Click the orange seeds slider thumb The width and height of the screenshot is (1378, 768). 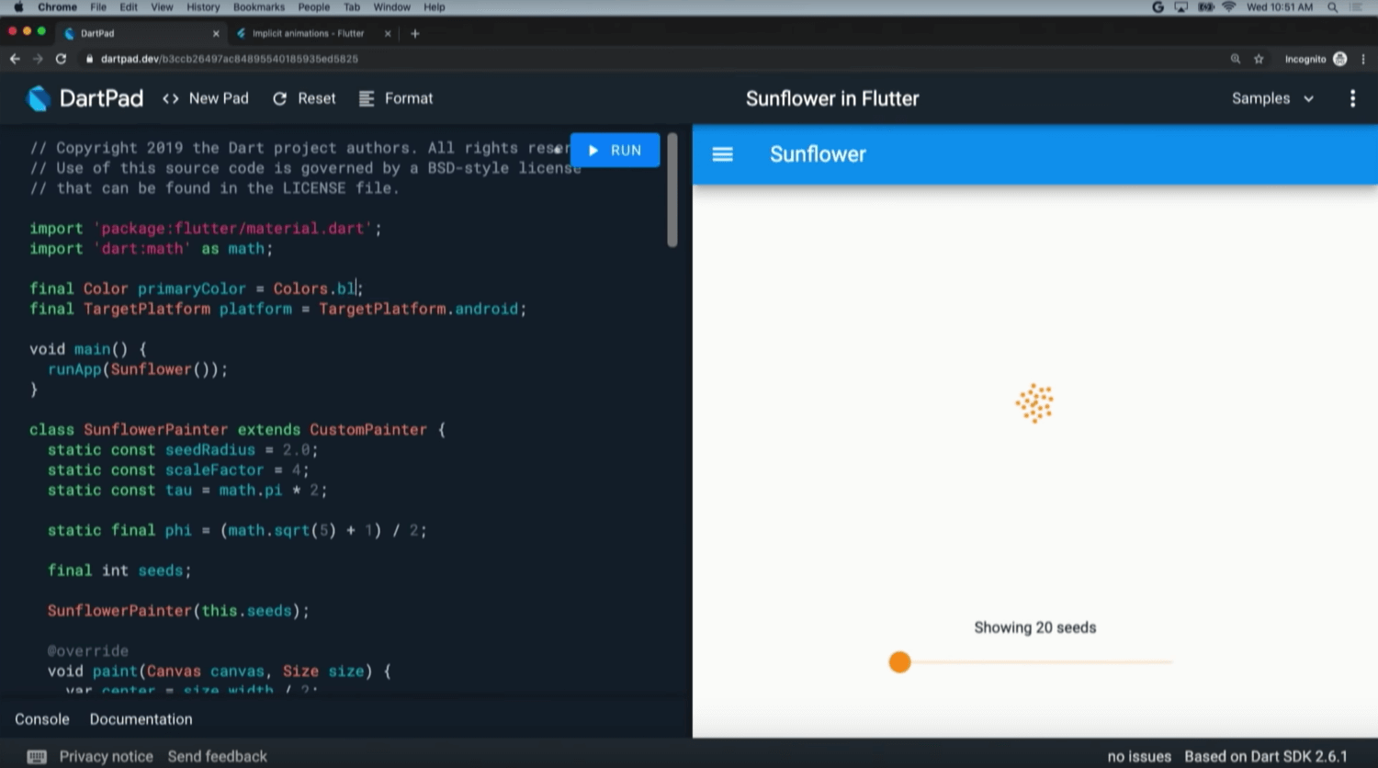(899, 662)
